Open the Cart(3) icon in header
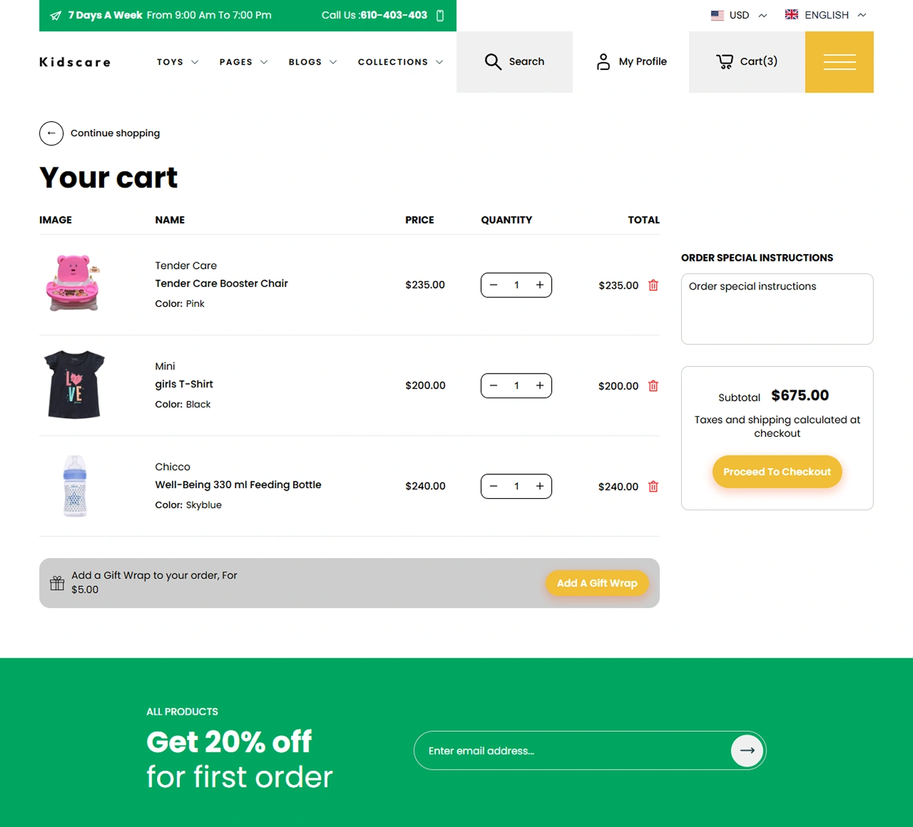The image size is (913, 827). point(724,62)
